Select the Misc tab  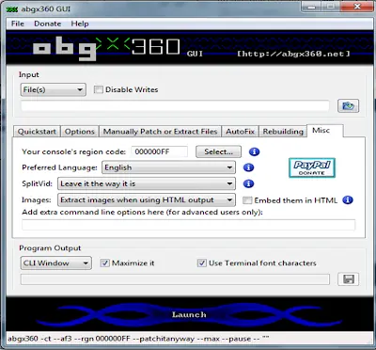coord(325,131)
